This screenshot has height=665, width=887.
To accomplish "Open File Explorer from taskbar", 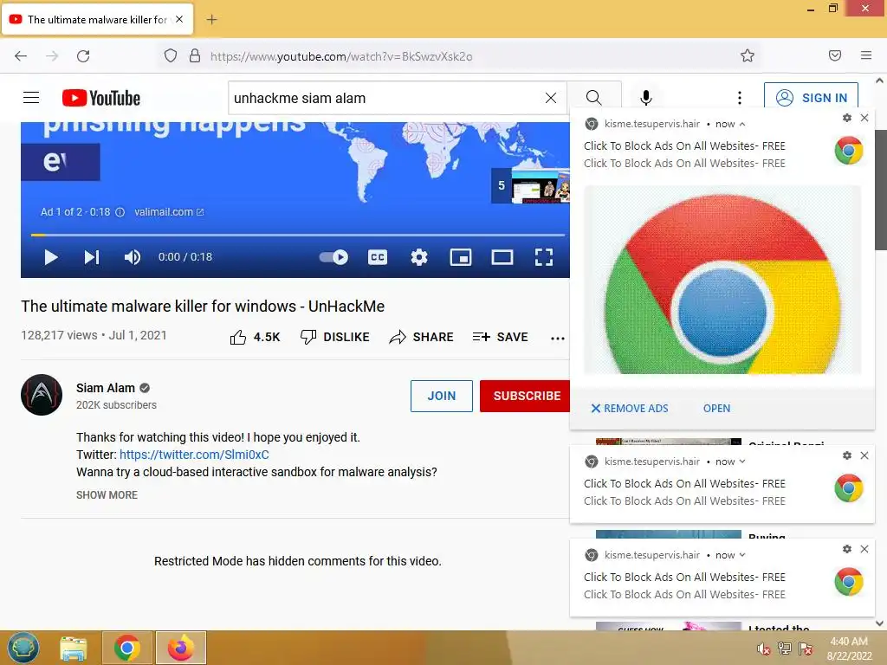I will click(x=74, y=649).
